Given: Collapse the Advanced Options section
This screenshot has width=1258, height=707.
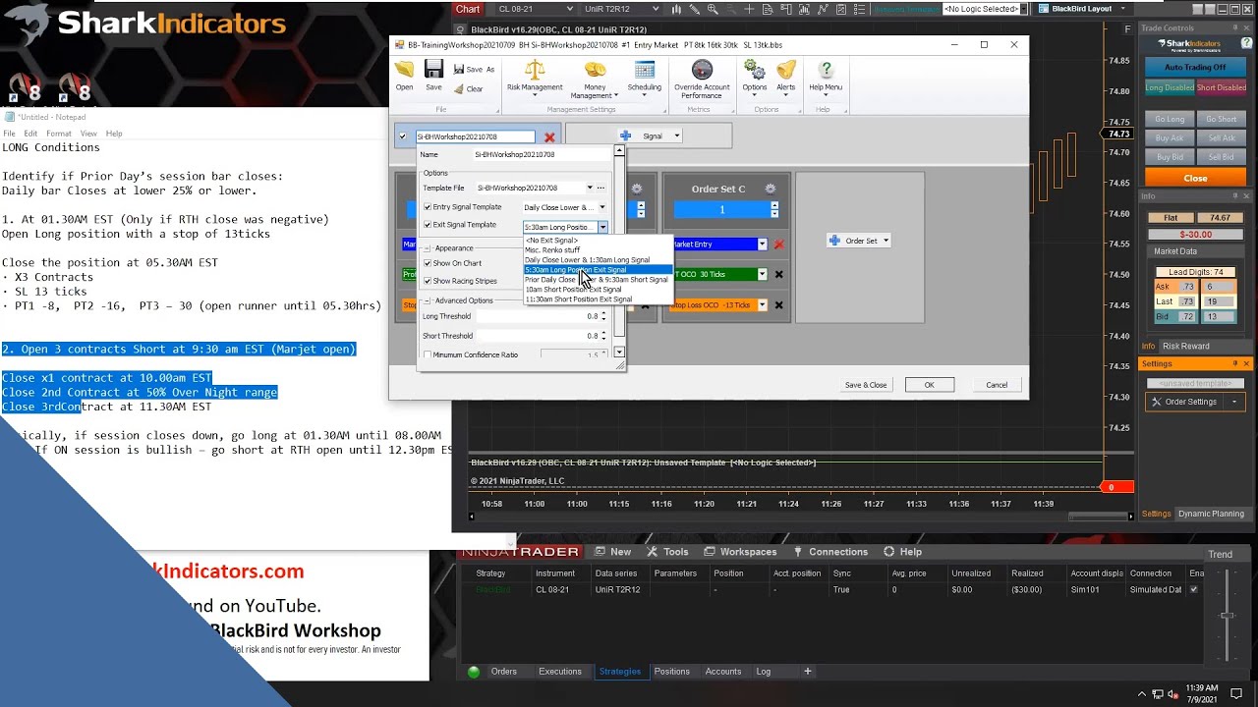Looking at the screenshot, I should [x=428, y=300].
